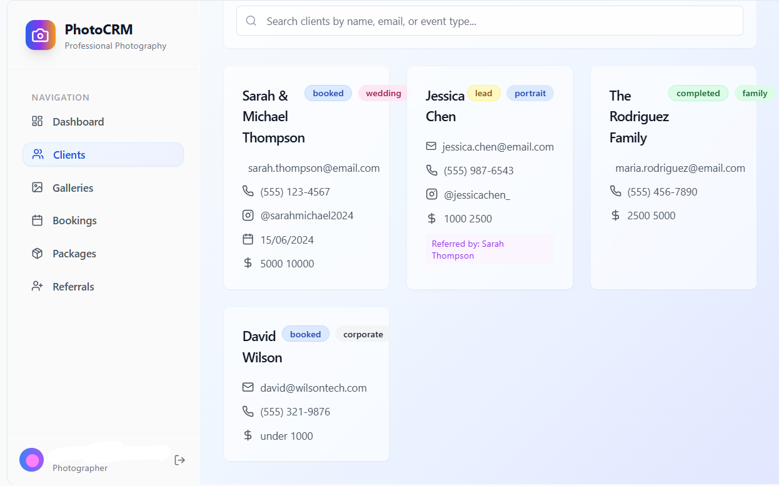779x486 pixels.
Task: Select the Clients navigation item
Action: point(69,155)
